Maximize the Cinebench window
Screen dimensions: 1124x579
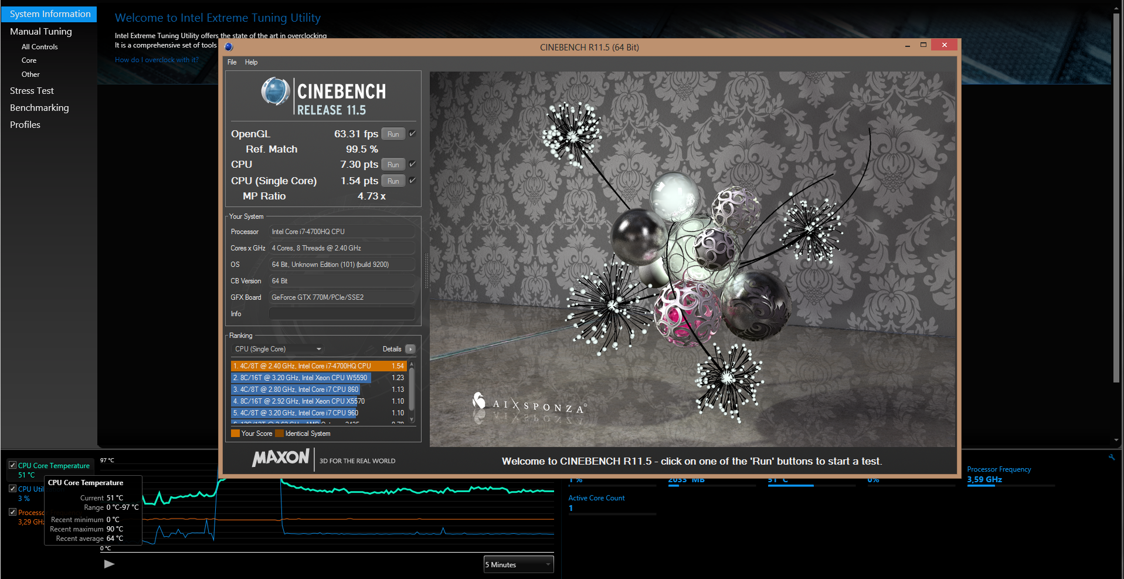click(923, 45)
